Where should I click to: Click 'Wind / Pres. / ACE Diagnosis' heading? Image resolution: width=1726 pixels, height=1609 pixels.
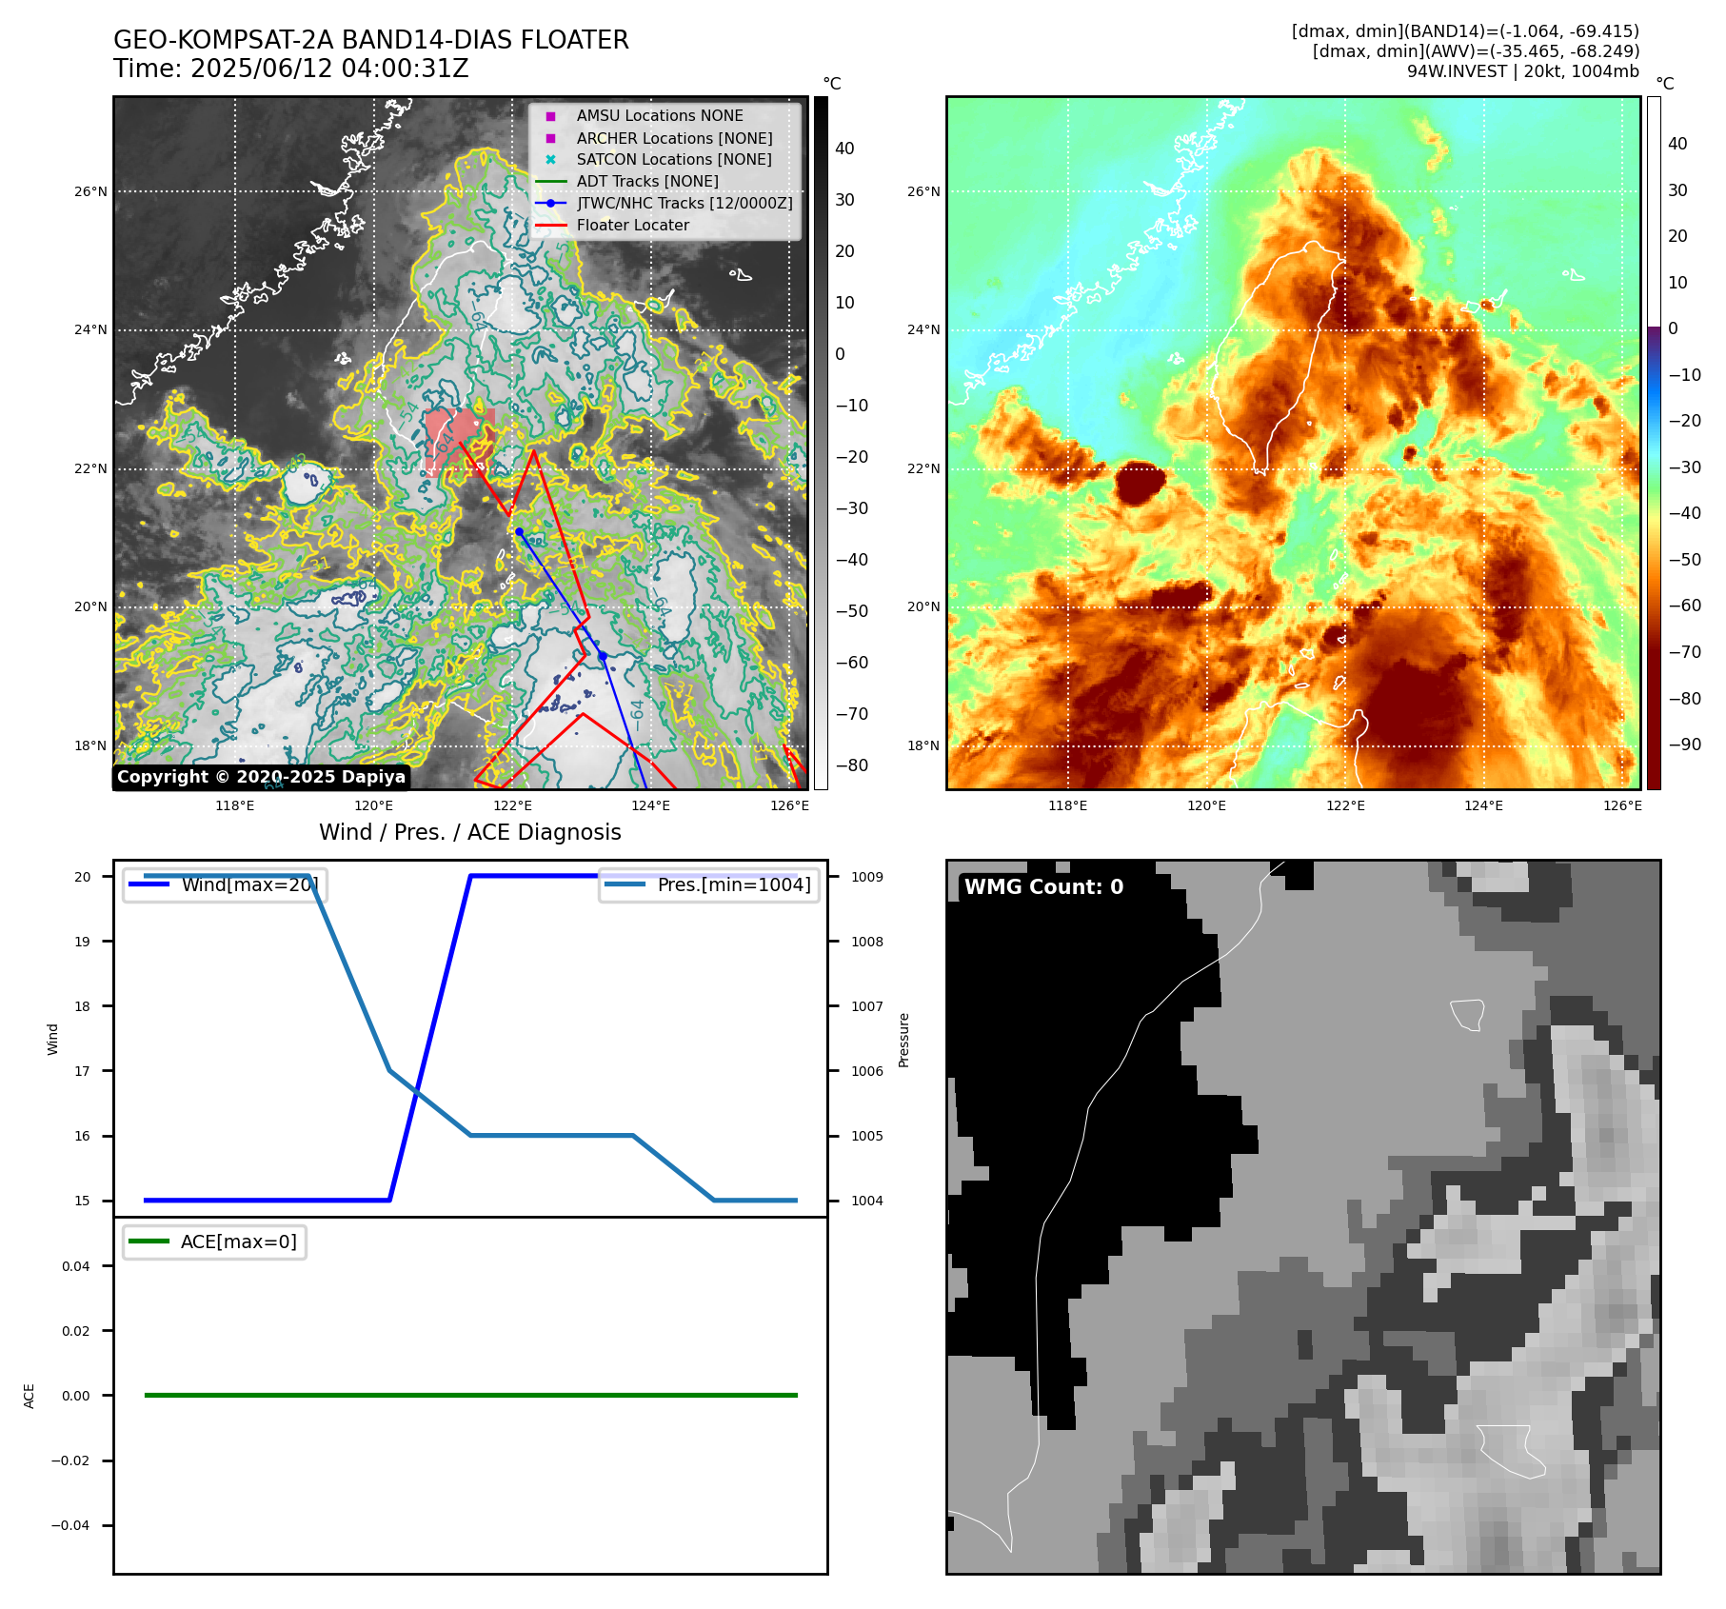click(x=470, y=832)
